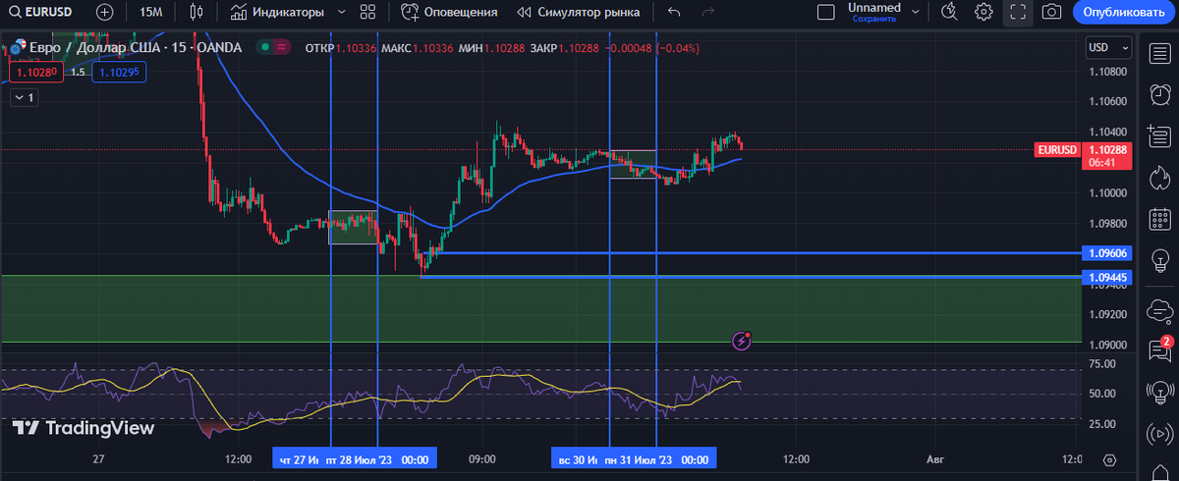
Task: Open time axis settings gear icon
Action: point(1109,459)
